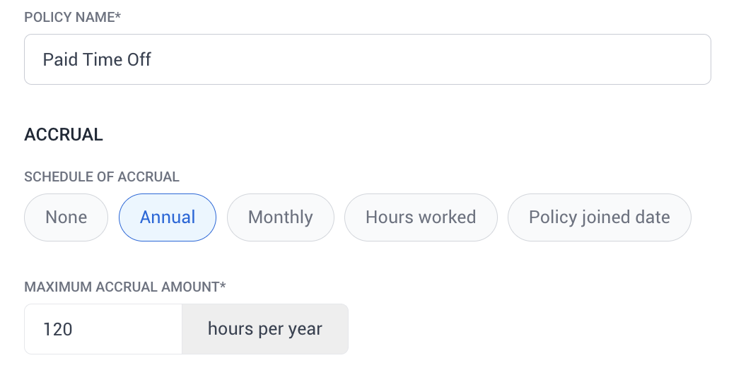Click the POLICY NAME* field label

[72, 17]
